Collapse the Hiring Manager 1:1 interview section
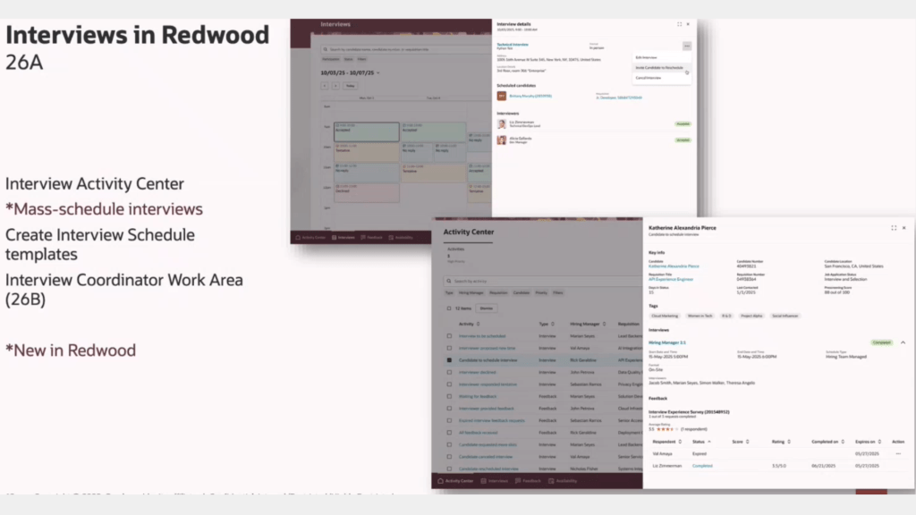 902,342
